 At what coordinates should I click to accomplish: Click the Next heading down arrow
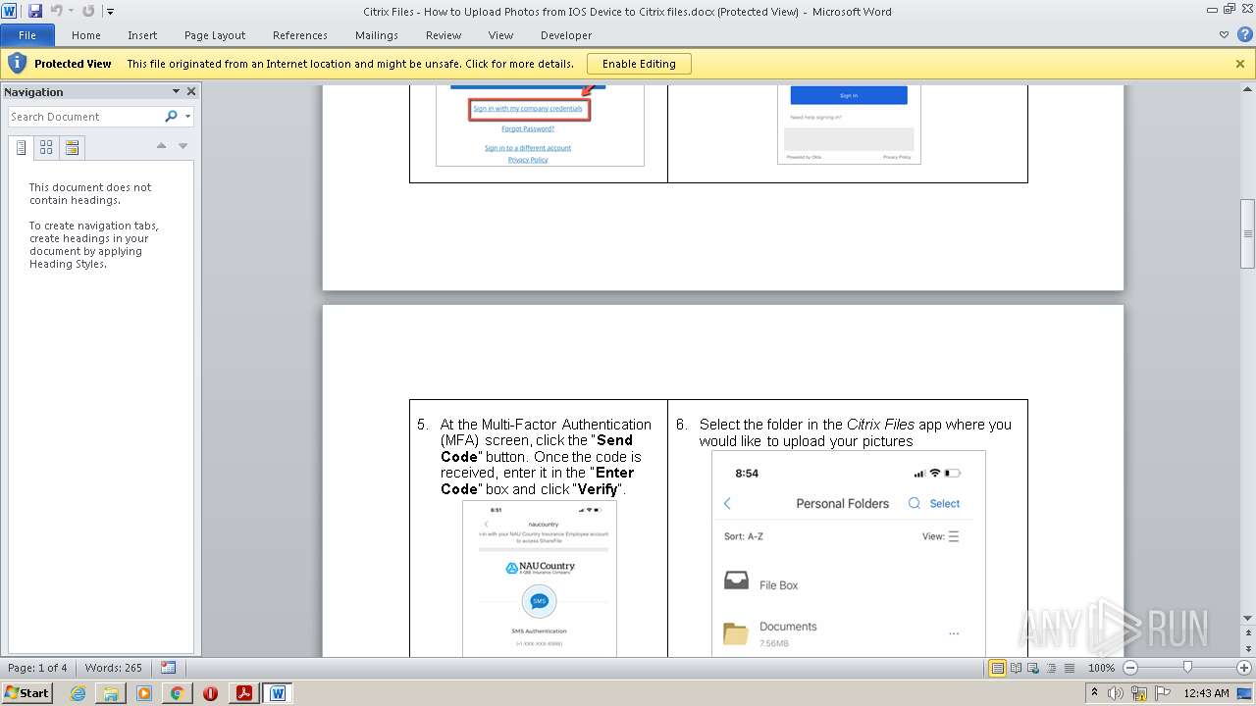(x=183, y=146)
